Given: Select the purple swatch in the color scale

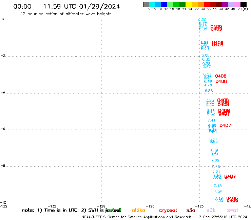Looking at the screenshot, I should point(225,4).
